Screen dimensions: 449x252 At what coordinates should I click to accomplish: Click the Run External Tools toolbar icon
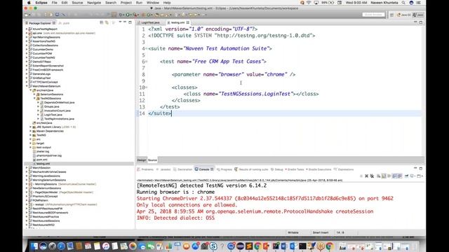click(x=135, y=15)
